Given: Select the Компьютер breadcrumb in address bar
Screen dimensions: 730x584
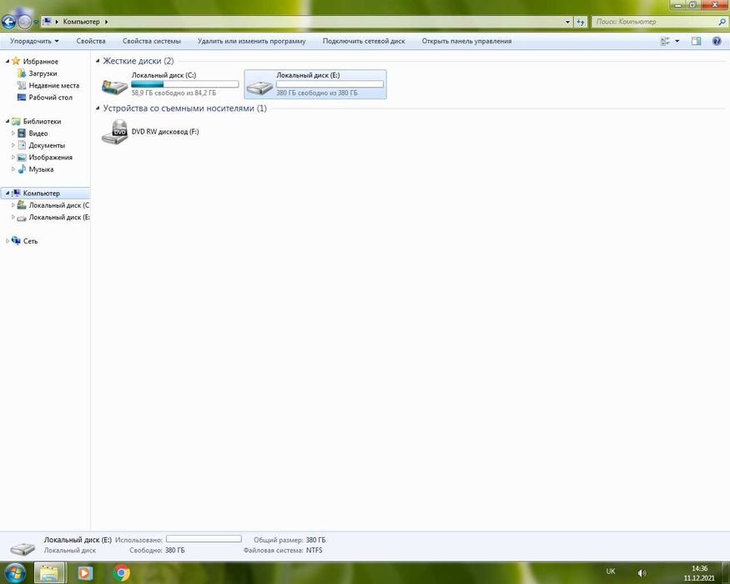Looking at the screenshot, I should tap(81, 22).
